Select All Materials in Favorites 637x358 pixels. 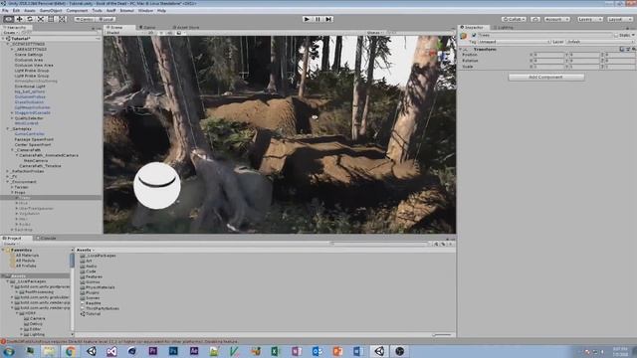pyautogui.click(x=27, y=256)
